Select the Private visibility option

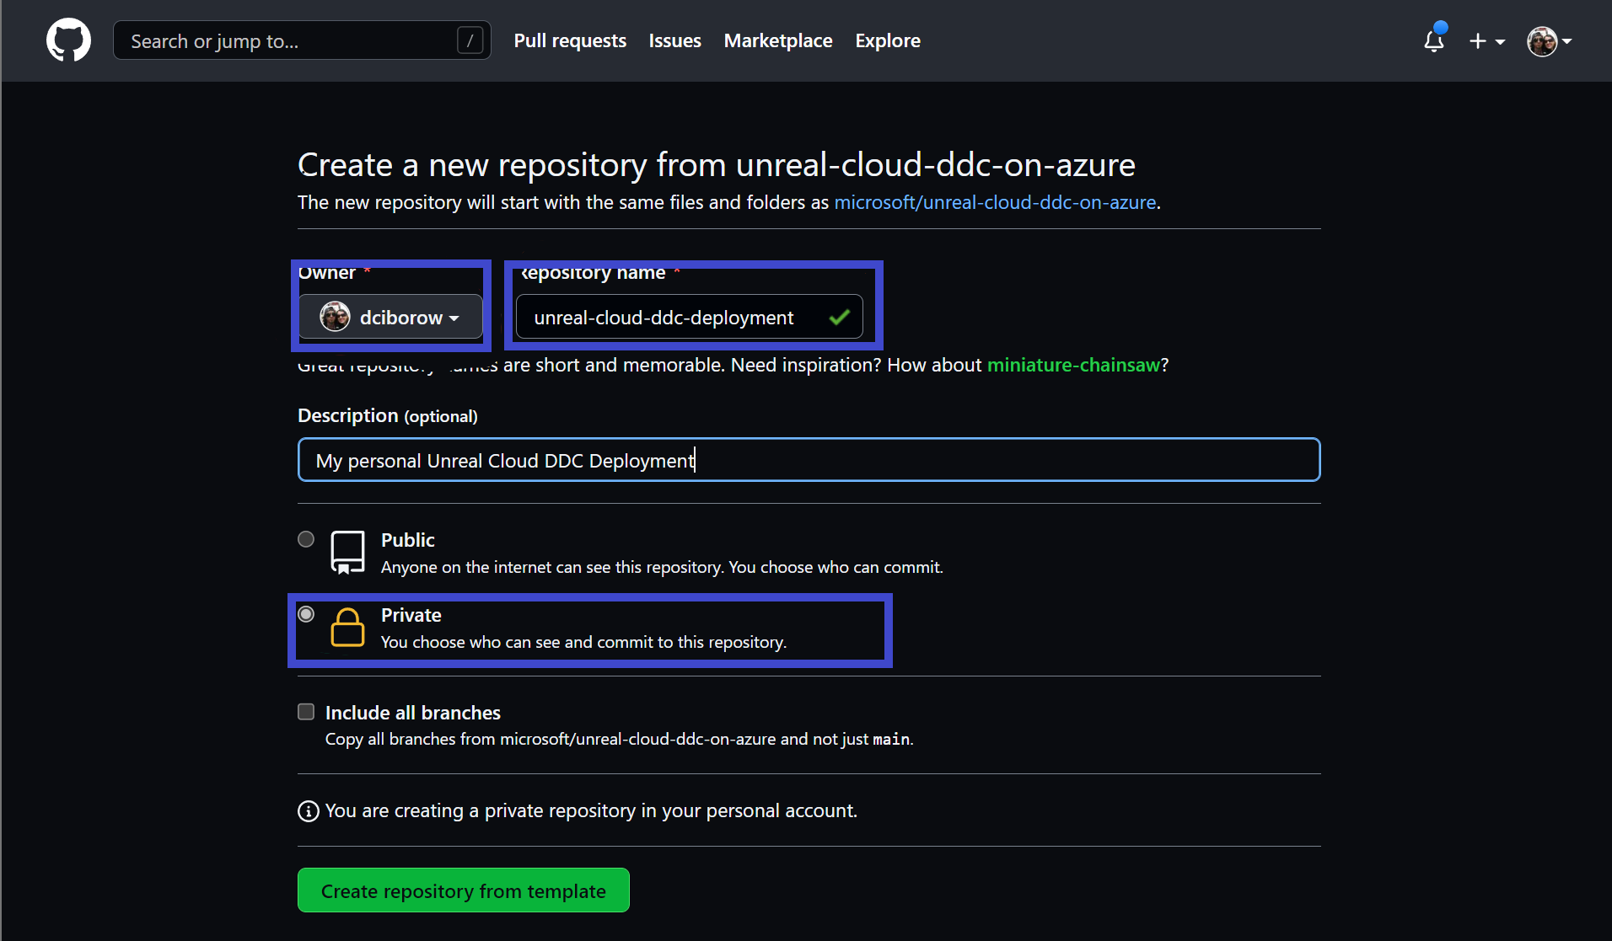click(x=305, y=614)
